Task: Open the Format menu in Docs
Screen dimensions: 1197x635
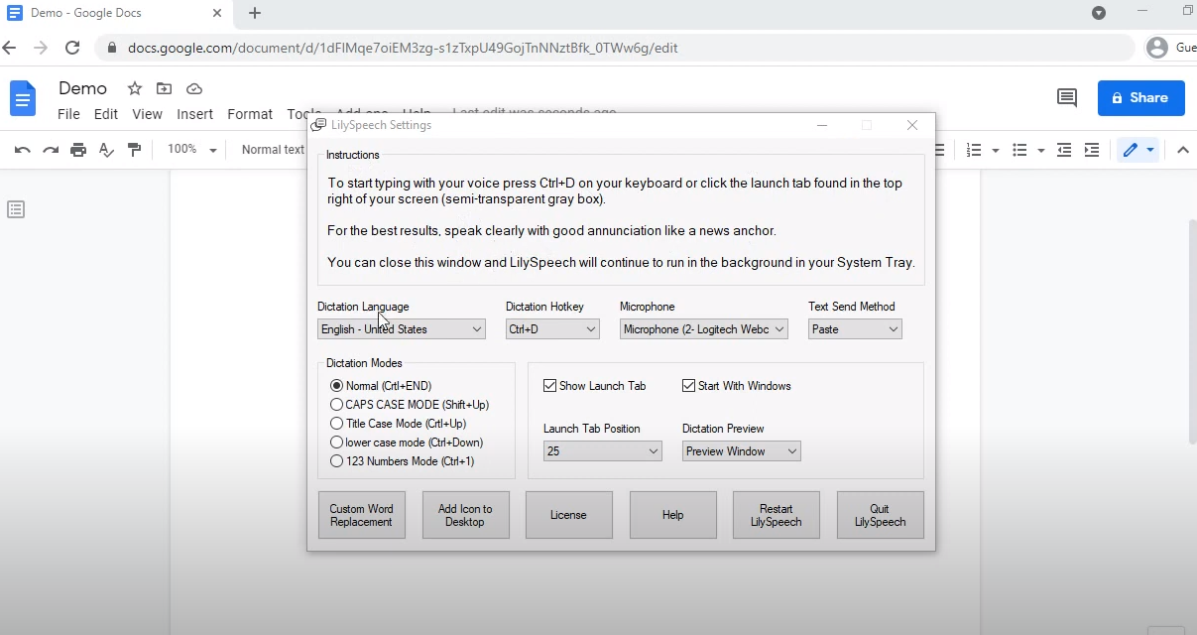Action: click(250, 114)
